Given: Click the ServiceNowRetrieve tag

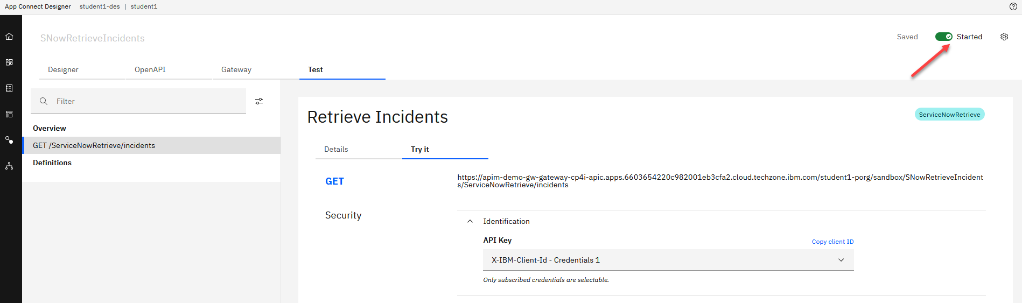Looking at the screenshot, I should click(x=949, y=115).
